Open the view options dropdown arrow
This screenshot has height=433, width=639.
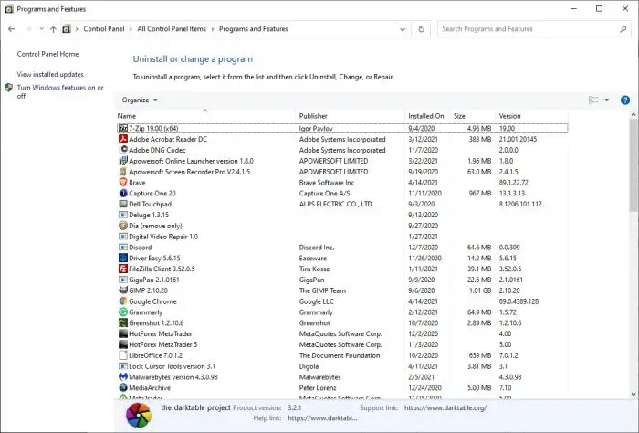(606, 100)
